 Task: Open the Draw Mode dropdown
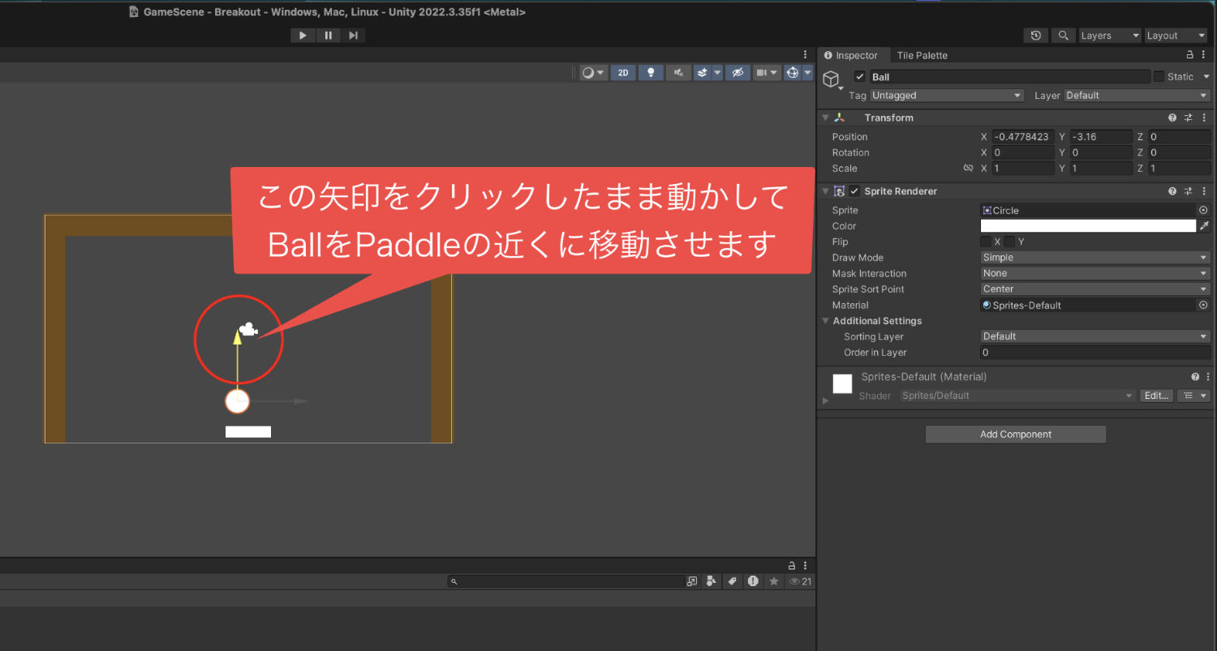[x=1095, y=258]
